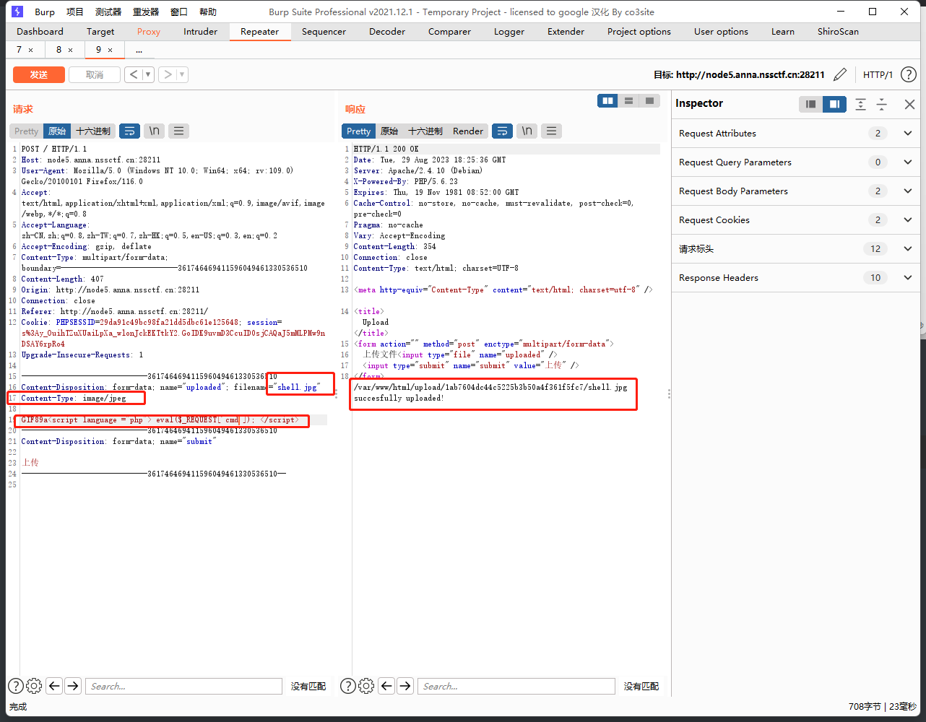Select request 十六进制 hex view
The image size is (926, 722).
(93, 131)
